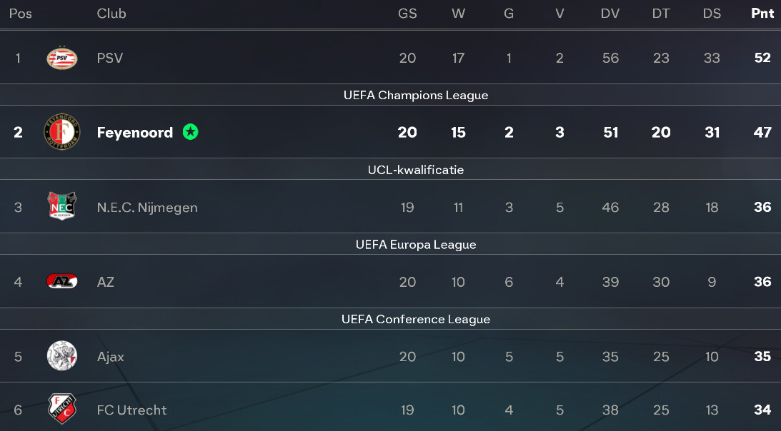The width and height of the screenshot is (781, 431).
Task: Open the Feyenoord club name link
Action: pyautogui.click(x=135, y=132)
